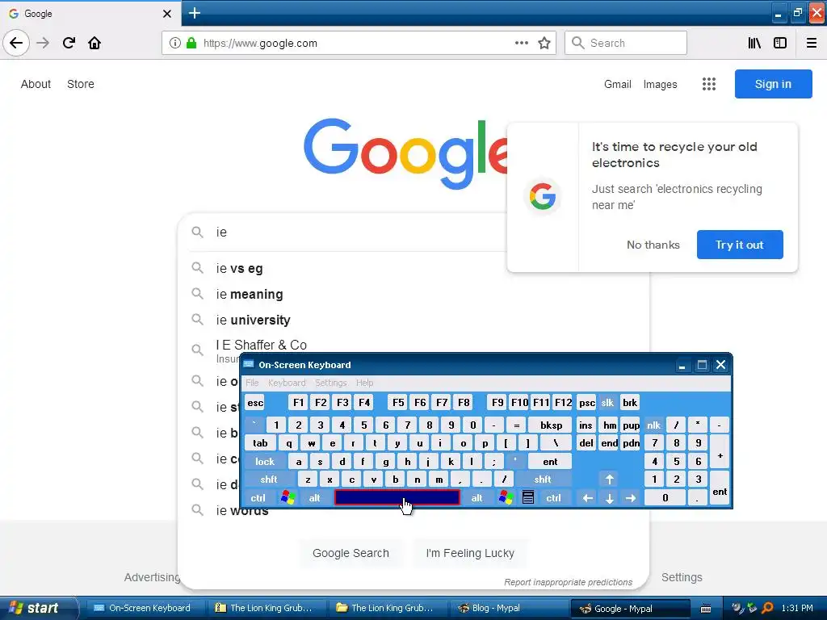Image resolution: width=827 pixels, height=620 pixels.
Task: Open On-Screen Keyboard Settings menu
Action: (331, 383)
